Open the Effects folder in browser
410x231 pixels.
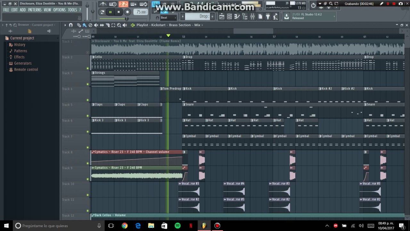[x=19, y=57]
